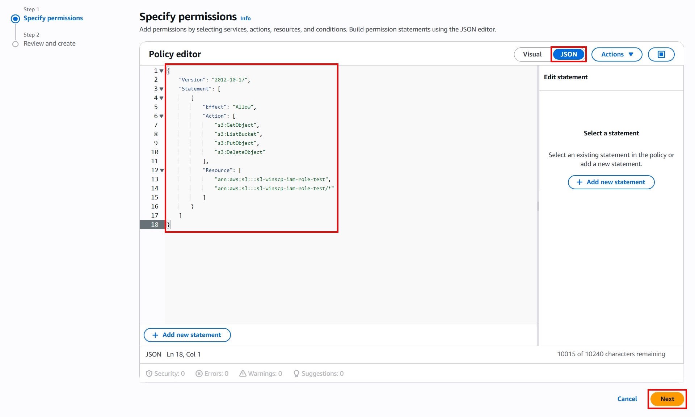Click the "s3:PutObject" action line
This screenshot has width=695, height=417.
coord(237,143)
